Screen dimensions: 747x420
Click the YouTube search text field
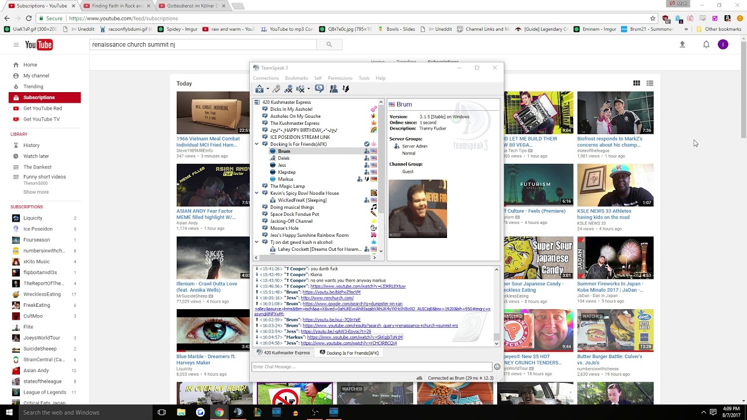[203, 44]
